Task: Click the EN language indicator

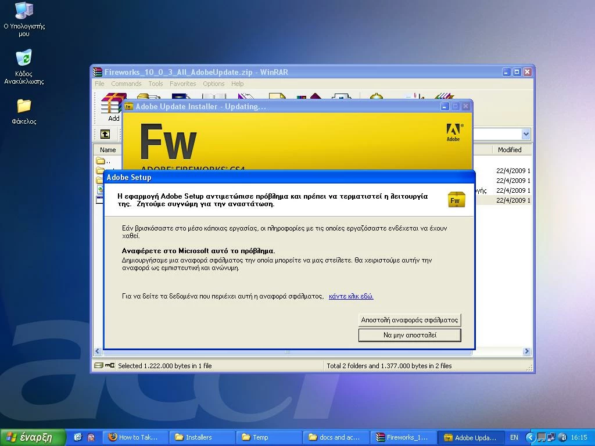Action: [x=514, y=437]
